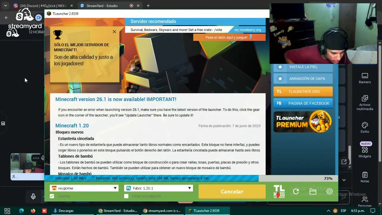Open the game folder icon in TLauncher
Image resolution: width=382 pixels, height=215 pixels.
pyautogui.click(x=313, y=192)
